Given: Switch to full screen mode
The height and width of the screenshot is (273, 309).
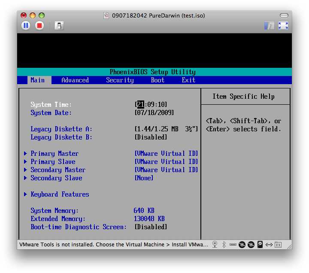Looking at the screenshot, I should 283,26.
